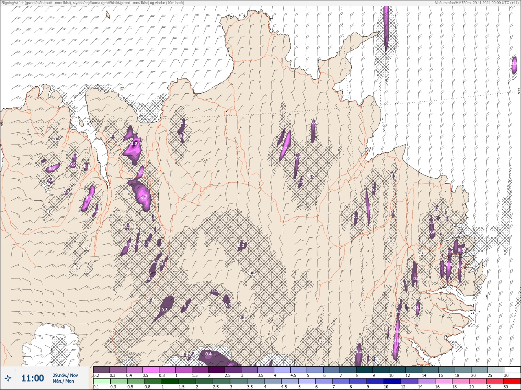Click the Veðurstofan/HM750m run label at top right
Image resolution: width=521 pixels, height=390 pixels.
477,2
